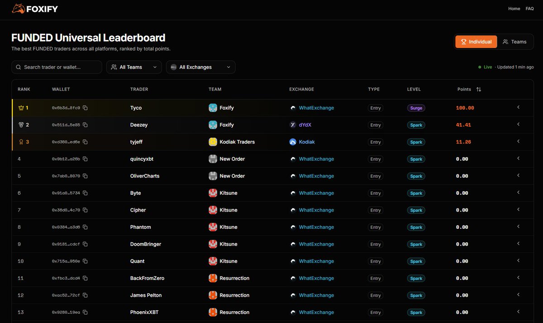Expand Cipher's row details chevron
Viewport: 543px width, 323px height.
tap(518, 209)
